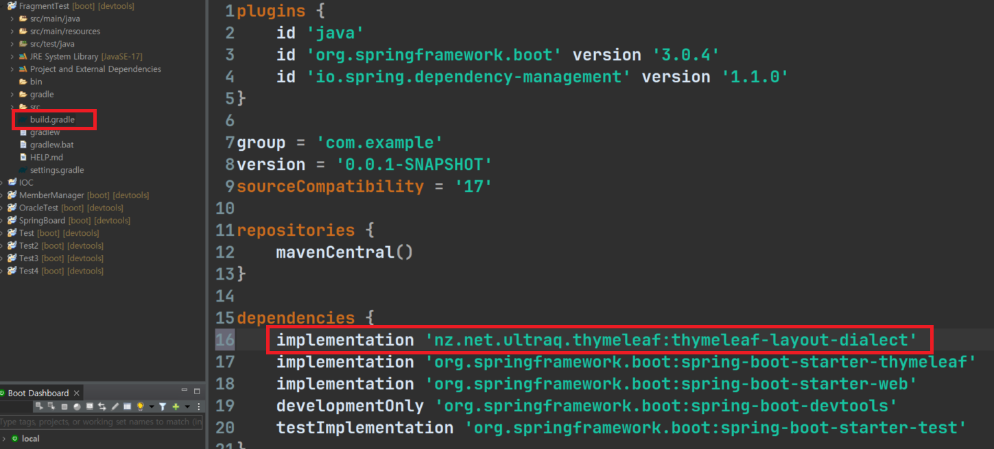This screenshot has height=449, width=994.
Task: Click the sourceCompatibility line
Action: pyautogui.click(x=364, y=186)
